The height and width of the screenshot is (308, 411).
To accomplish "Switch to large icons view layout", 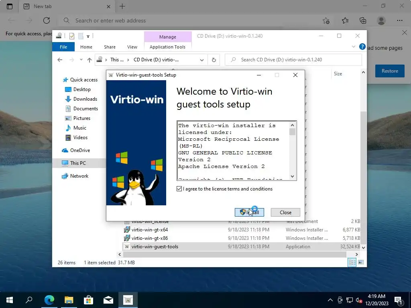I will [x=361, y=262].
